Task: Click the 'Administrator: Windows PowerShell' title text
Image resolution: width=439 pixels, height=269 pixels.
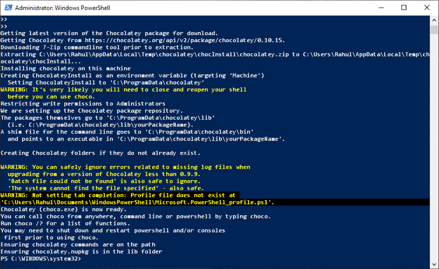Action: coord(63,8)
